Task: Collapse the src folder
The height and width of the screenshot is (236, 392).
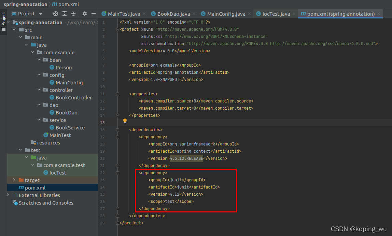Action: coord(14,30)
